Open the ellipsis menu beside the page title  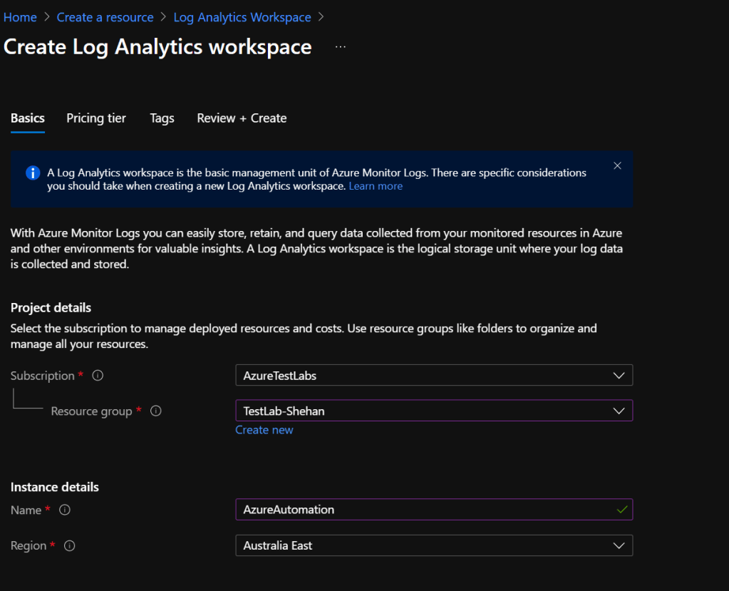[x=340, y=47]
